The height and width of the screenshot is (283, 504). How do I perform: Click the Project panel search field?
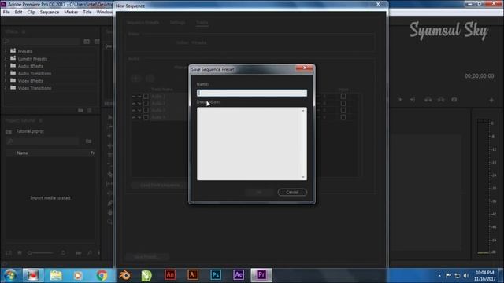coord(43,141)
